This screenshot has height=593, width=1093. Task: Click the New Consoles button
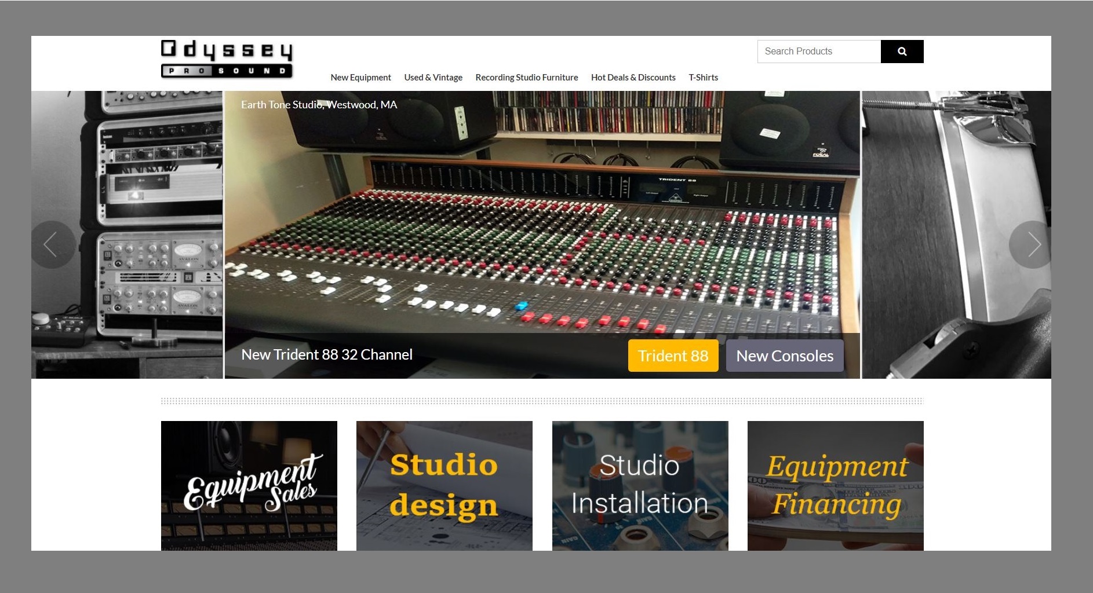pyautogui.click(x=785, y=356)
